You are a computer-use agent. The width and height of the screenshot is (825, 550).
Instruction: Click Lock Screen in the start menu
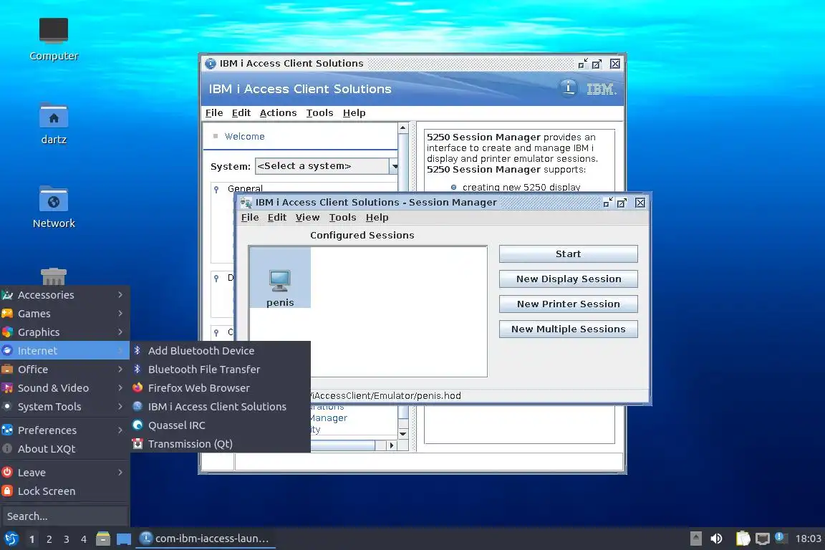point(64,491)
